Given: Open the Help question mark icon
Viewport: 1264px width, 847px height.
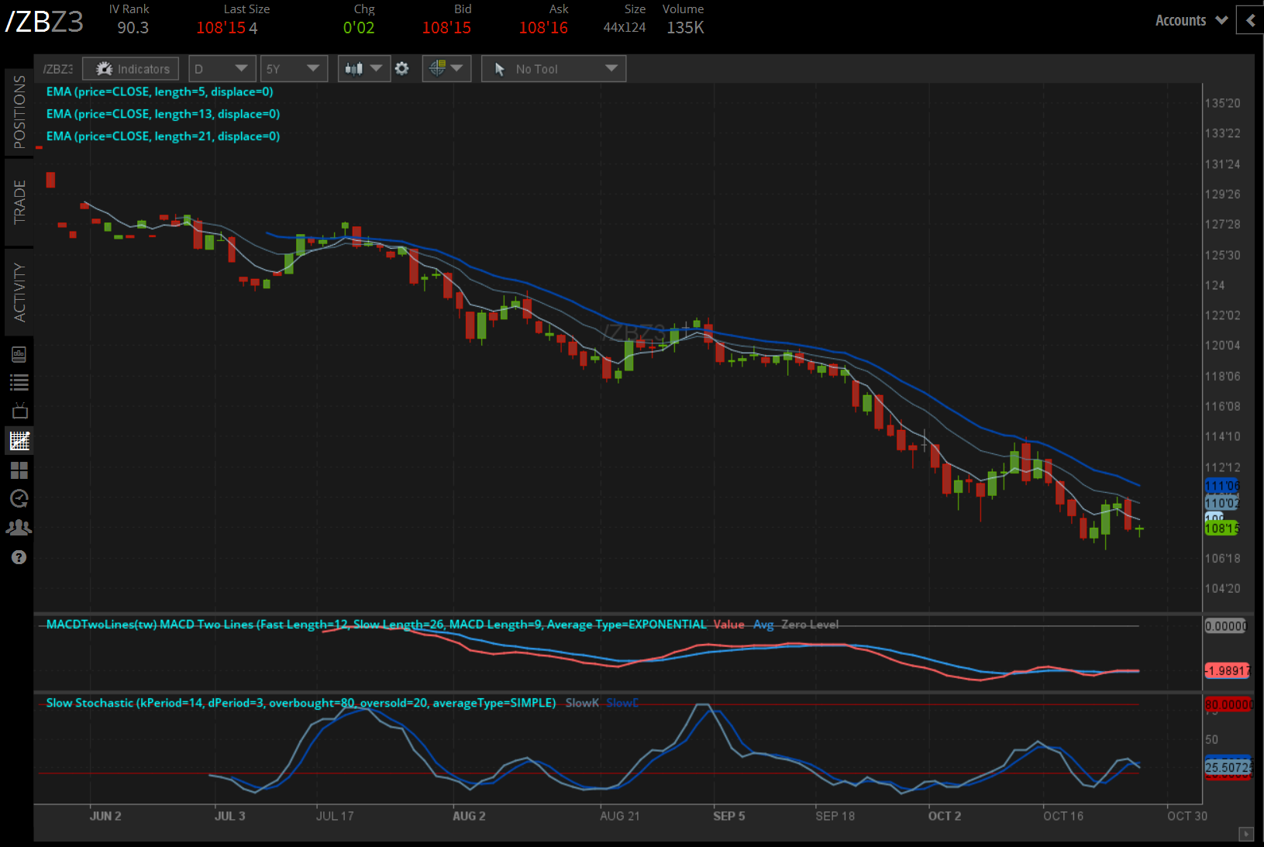Looking at the screenshot, I should (x=19, y=556).
